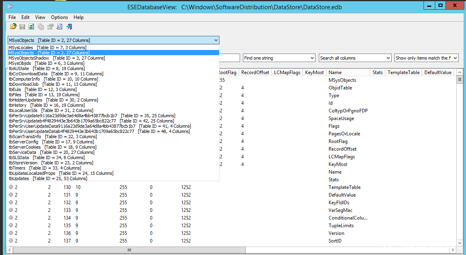Viewport: 466px width, 255px height.
Task: Click the Open ESE database file icon
Action: click(x=13, y=27)
